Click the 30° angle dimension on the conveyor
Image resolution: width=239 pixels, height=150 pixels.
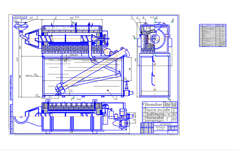tap(71, 90)
